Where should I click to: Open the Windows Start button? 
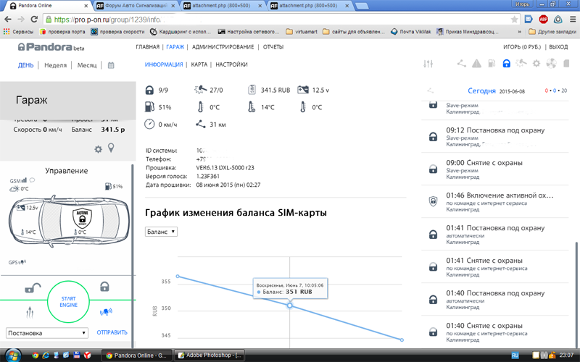[x=12, y=355]
